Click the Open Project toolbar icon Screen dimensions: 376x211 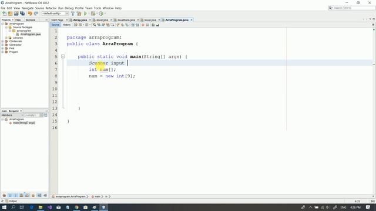click(16, 13)
